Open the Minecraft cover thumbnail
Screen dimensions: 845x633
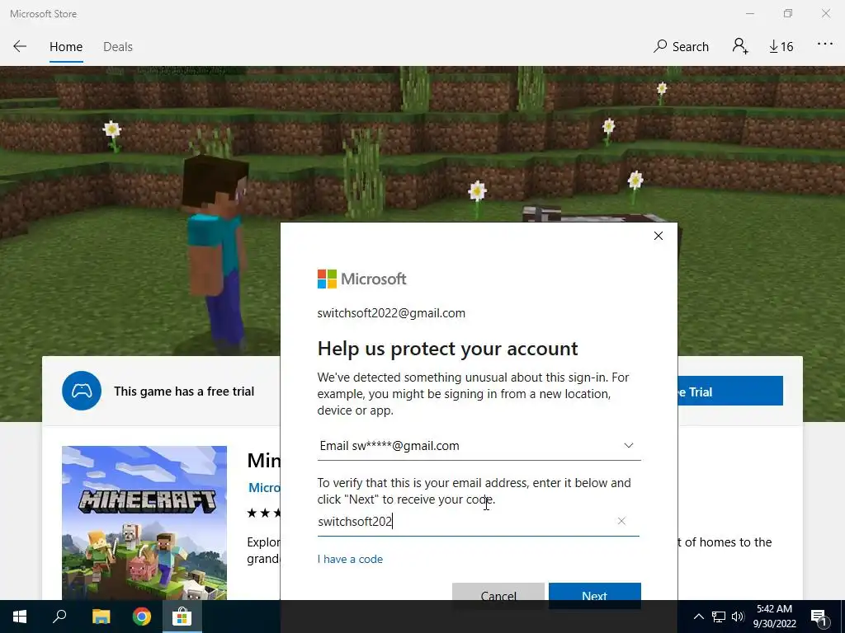pos(144,523)
